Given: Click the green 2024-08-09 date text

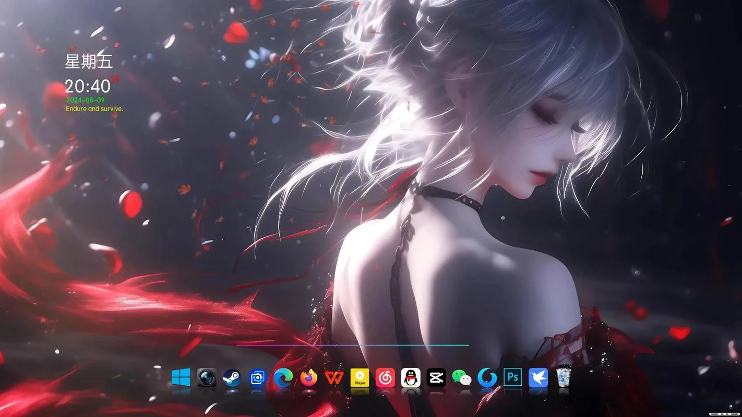Looking at the screenshot, I should pos(86,100).
